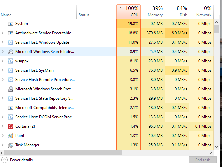Click the horizontal scrollbar thumb
Image resolution: width=222 pixels, height=167 pixels.
tap(63, 153)
